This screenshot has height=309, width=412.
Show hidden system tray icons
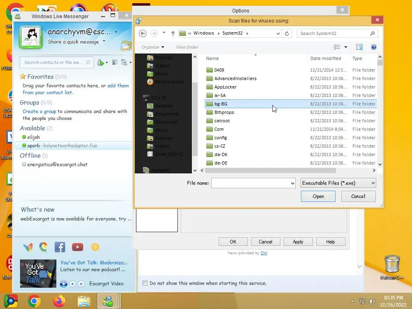coord(352,301)
